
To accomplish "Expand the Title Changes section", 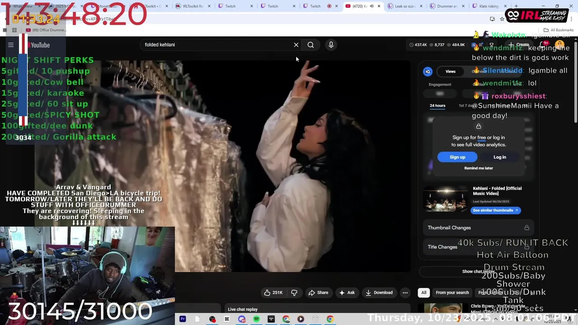I will coord(479,247).
